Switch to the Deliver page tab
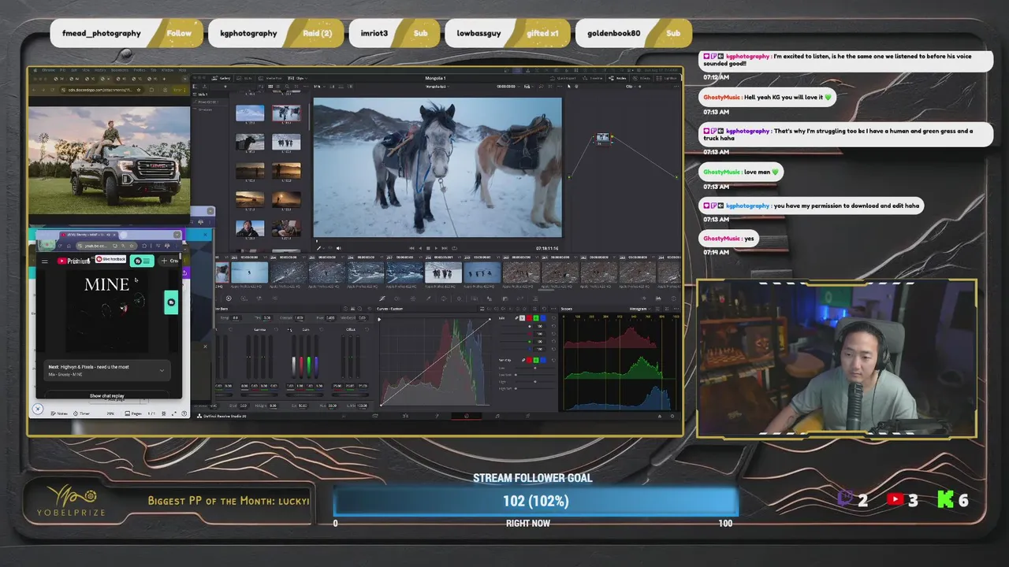Image resolution: width=1009 pixels, height=567 pixels. (528, 416)
